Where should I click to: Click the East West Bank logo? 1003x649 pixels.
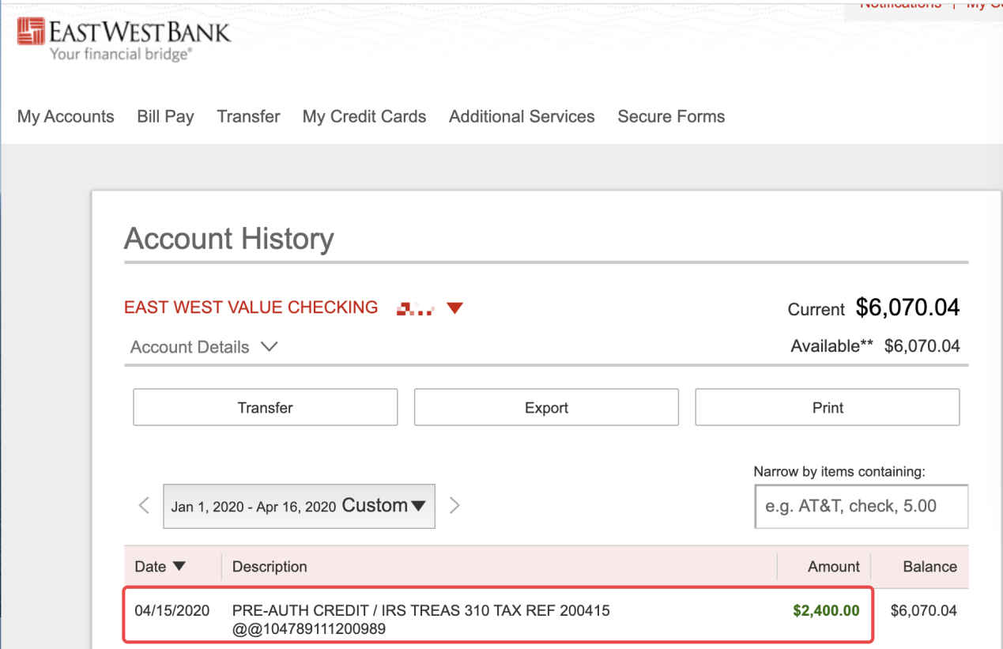(x=124, y=40)
